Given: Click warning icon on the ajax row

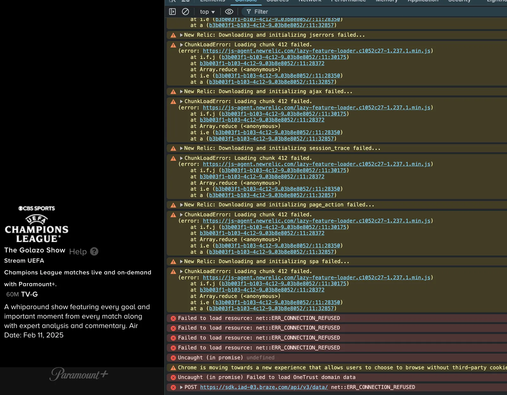Looking at the screenshot, I should point(173,92).
